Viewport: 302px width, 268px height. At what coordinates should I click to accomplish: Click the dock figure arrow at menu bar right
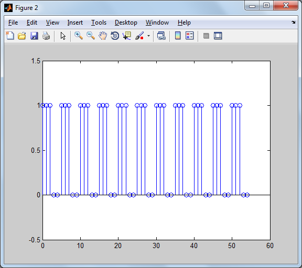pos(293,23)
